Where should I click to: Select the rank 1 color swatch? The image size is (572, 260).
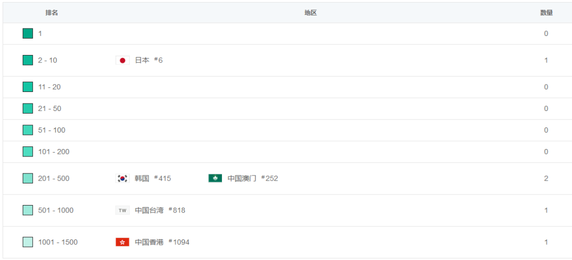(28, 33)
